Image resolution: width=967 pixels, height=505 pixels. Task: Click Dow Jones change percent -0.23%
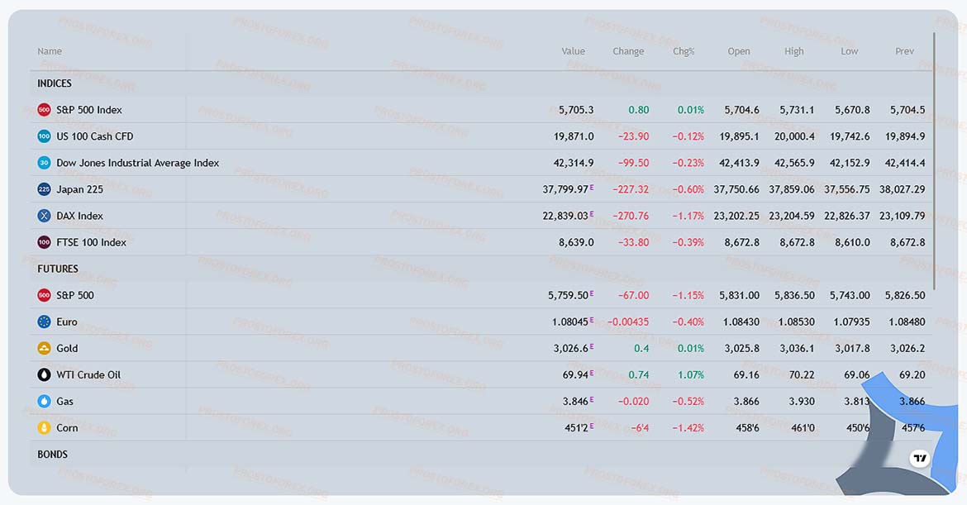click(x=688, y=163)
